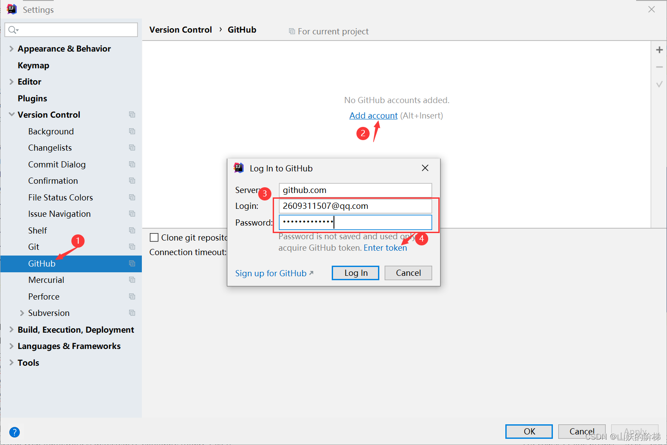
Task: Open Issue Navigation settings
Action: pyautogui.click(x=59, y=214)
